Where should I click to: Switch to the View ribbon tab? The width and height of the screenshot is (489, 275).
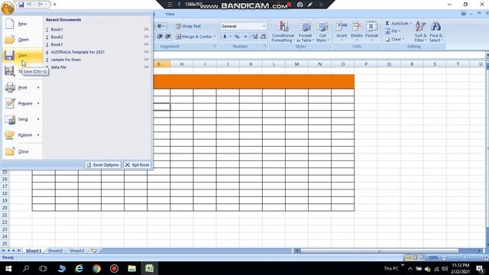point(170,14)
